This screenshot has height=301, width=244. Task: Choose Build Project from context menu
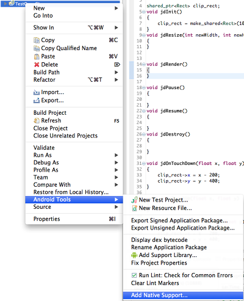(x=74, y=113)
